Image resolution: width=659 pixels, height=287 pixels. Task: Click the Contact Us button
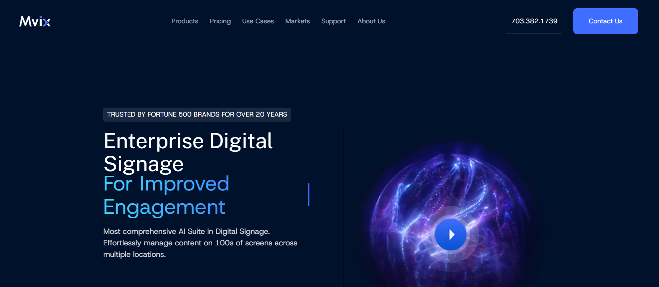tap(606, 21)
